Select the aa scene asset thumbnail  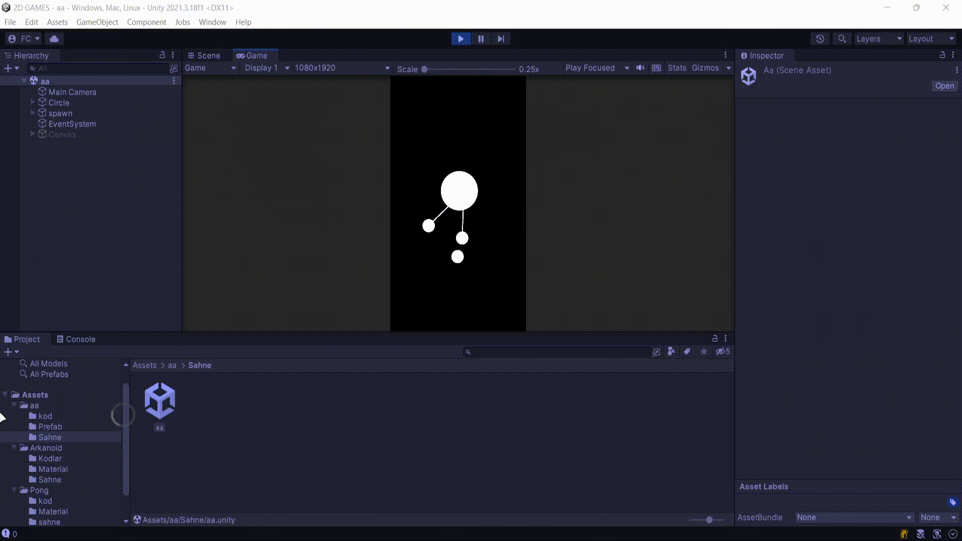click(x=159, y=401)
